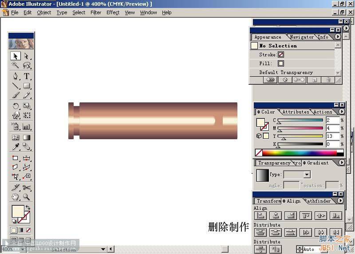Switch to the Navigator tab
355x254 pixels.
pyautogui.click(x=302, y=37)
